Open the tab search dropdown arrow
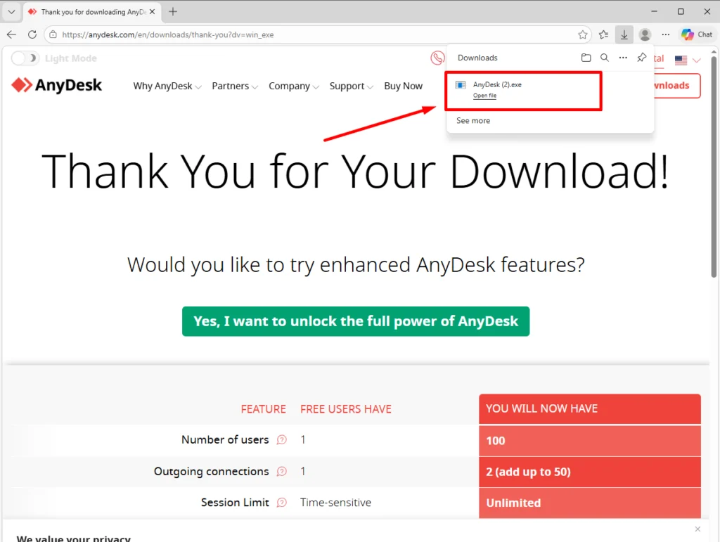The height and width of the screenshot is (542, 720). 11,11
